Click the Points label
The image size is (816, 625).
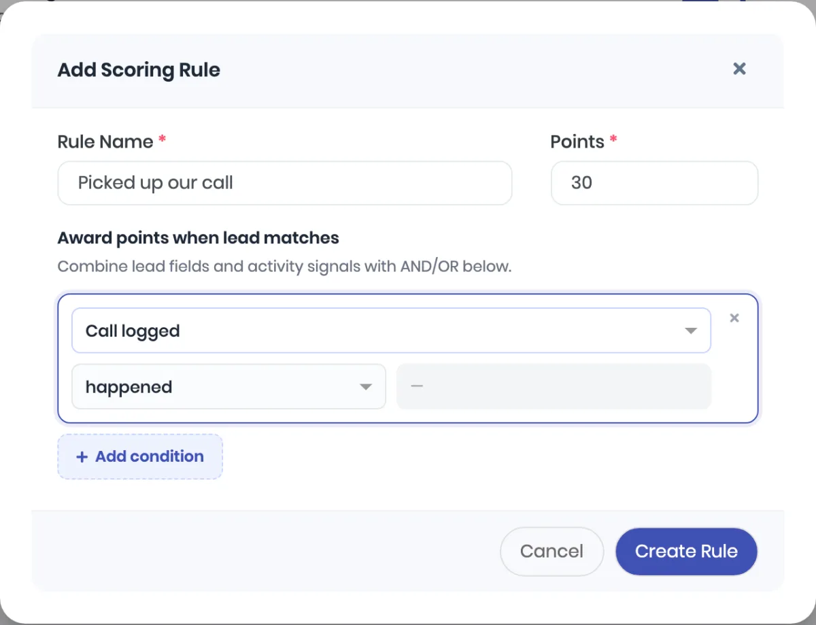click(577, 141)
